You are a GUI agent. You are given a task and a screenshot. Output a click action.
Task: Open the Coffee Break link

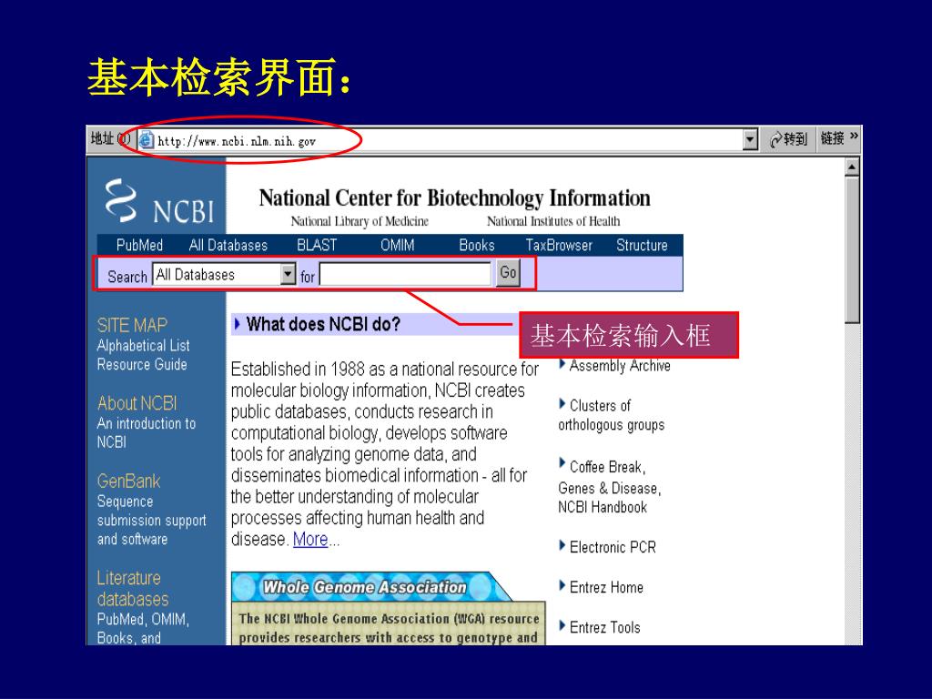[x=607, y=467]
